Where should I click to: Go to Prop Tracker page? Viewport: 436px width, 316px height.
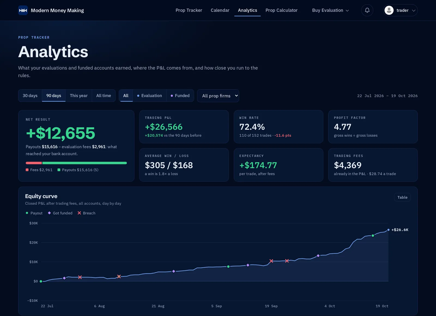click(x=189, y=10)
